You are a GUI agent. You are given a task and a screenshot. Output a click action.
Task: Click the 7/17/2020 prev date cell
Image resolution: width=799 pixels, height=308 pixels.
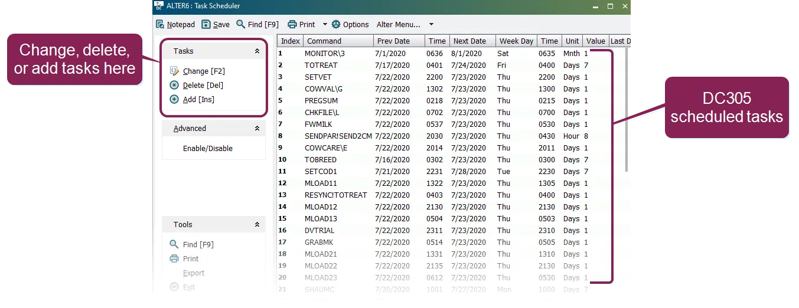(392, 65)
